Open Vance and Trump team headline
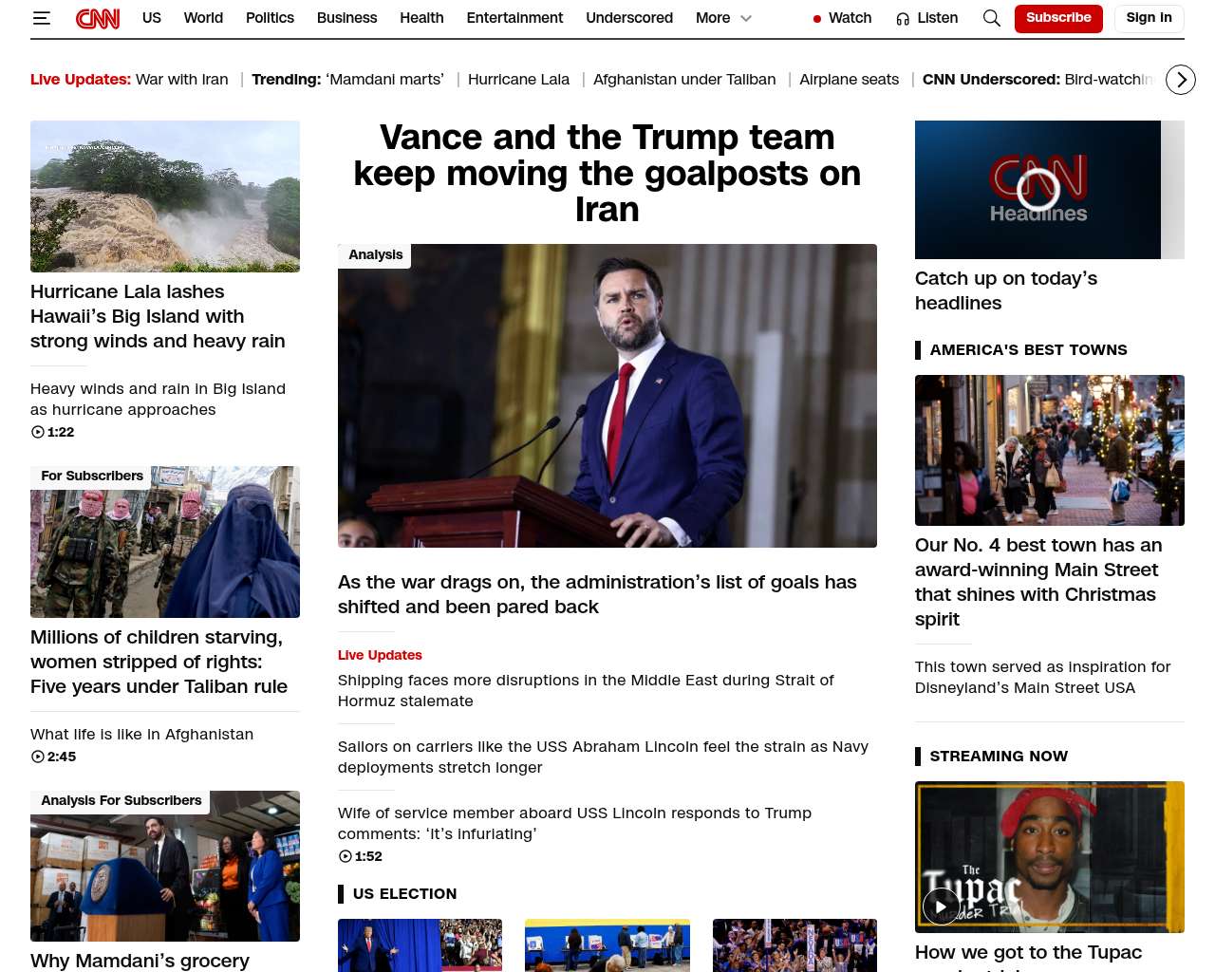 [x=607, y=173]
